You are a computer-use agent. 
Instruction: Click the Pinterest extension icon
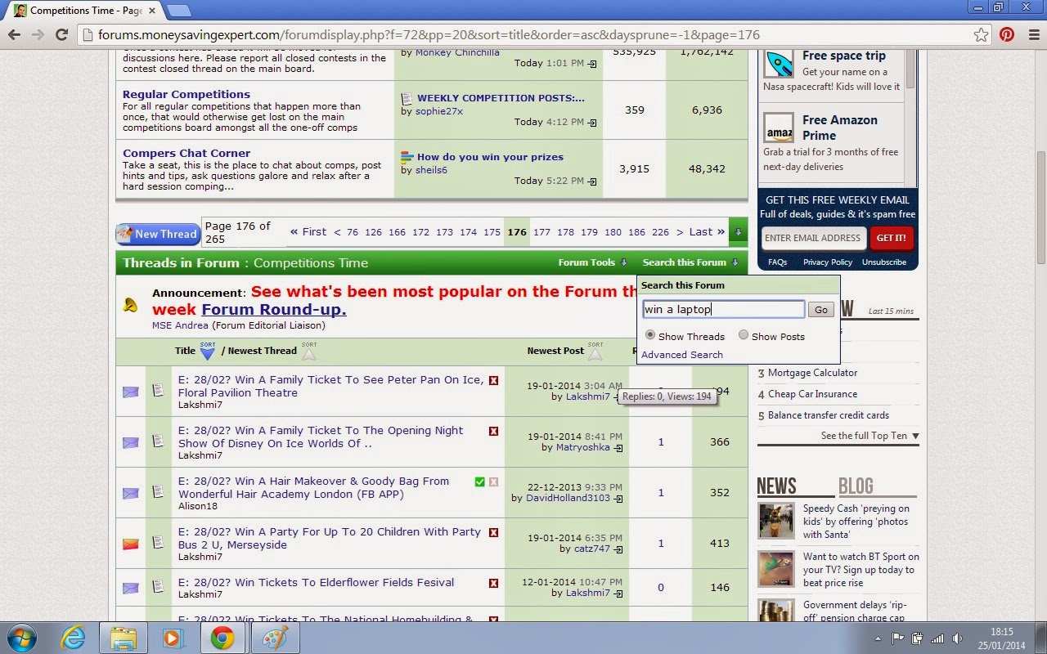pyautogui.click(x=1006, y=34)
